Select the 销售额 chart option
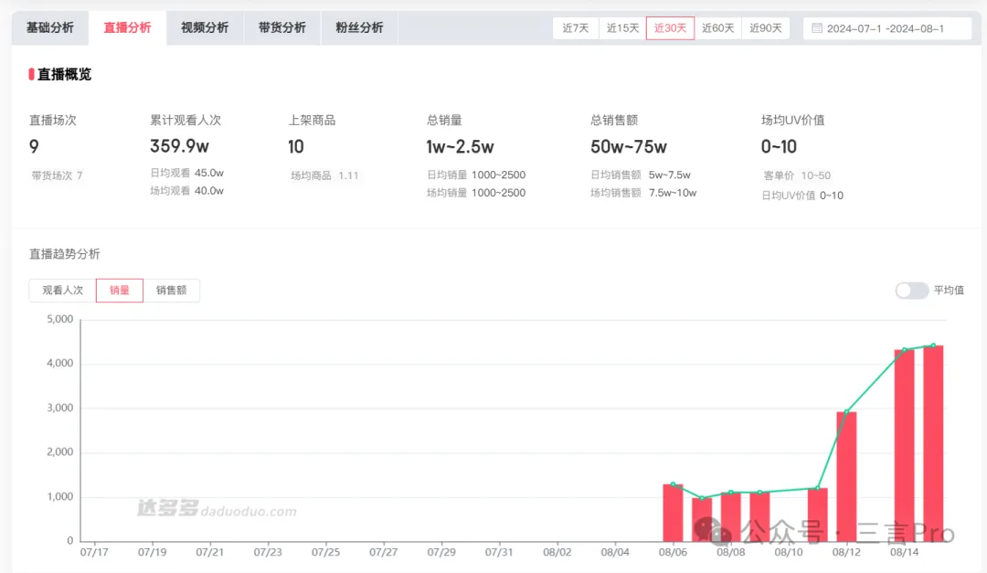 click(x=171, y=291)
